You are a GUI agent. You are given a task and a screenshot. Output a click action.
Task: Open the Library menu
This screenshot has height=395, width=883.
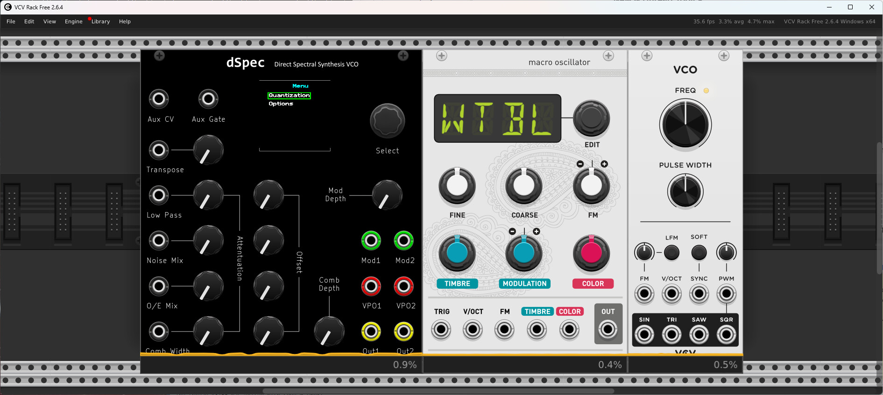[x=100, y=21]
